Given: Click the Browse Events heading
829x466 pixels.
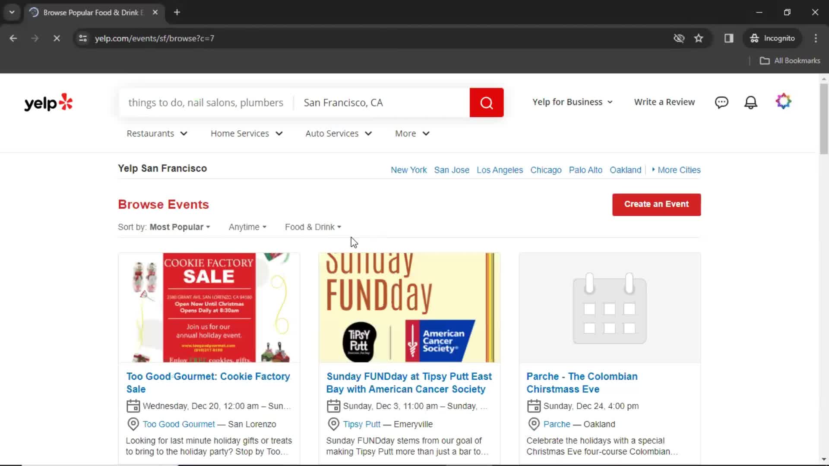Looking at the screenshot, I should coord(163,205).
